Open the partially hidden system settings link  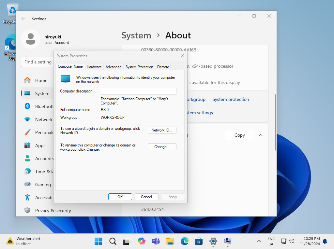(200, 113)
